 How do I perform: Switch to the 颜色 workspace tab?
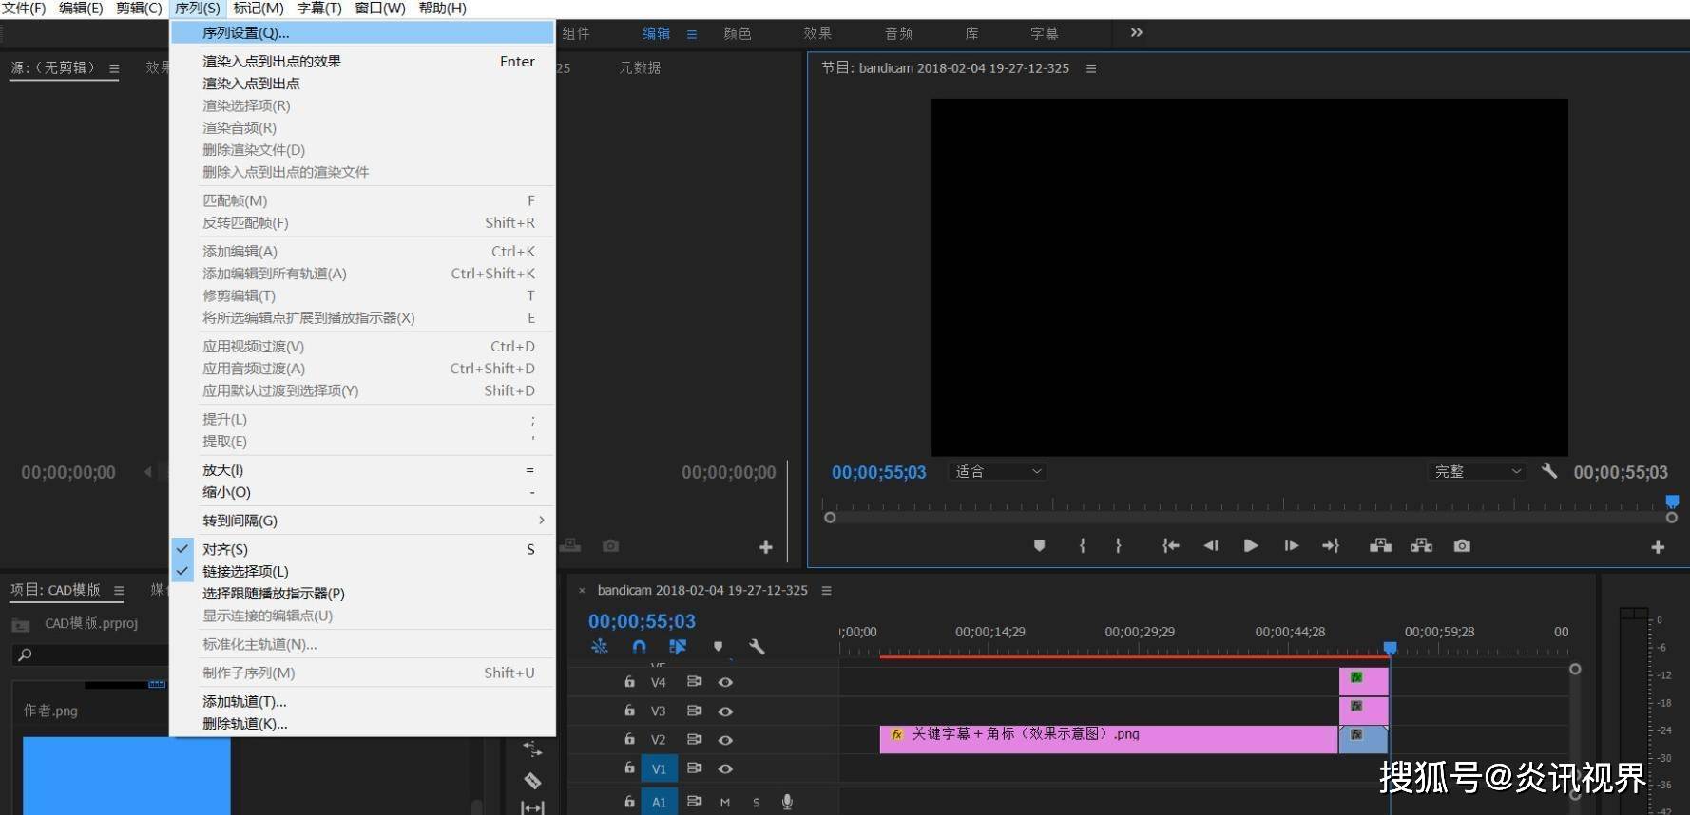coord(738,33)
